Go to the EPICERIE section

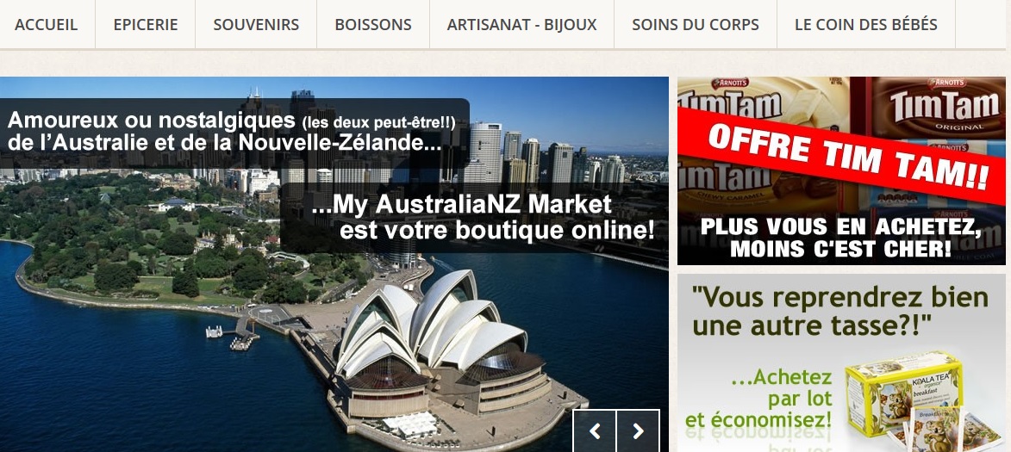click(x=145, y=24)
